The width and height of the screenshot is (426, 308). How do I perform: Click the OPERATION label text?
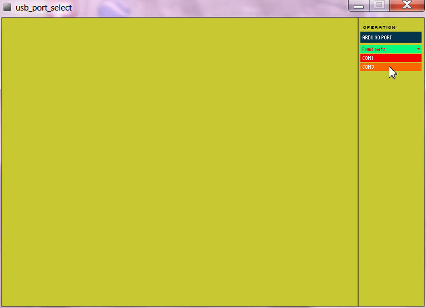(x=380, y=27)
